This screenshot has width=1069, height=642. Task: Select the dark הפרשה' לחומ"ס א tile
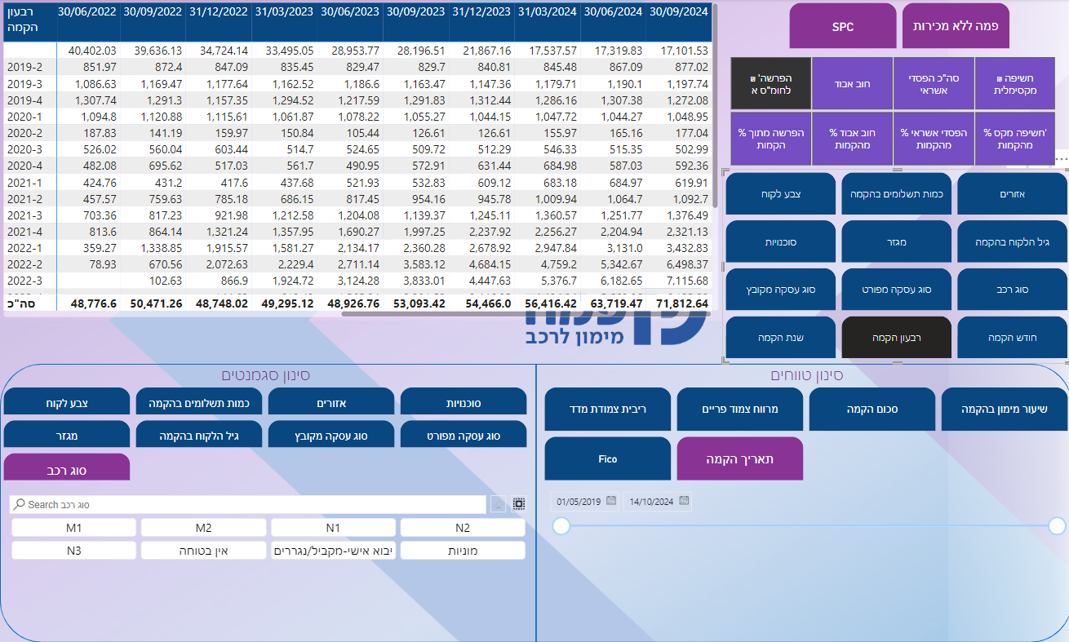point(771,83)
